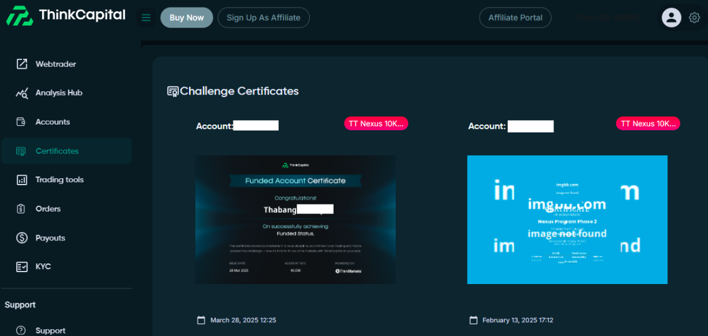Click calendar icon beside March 28, 2025

pos(202,320)
